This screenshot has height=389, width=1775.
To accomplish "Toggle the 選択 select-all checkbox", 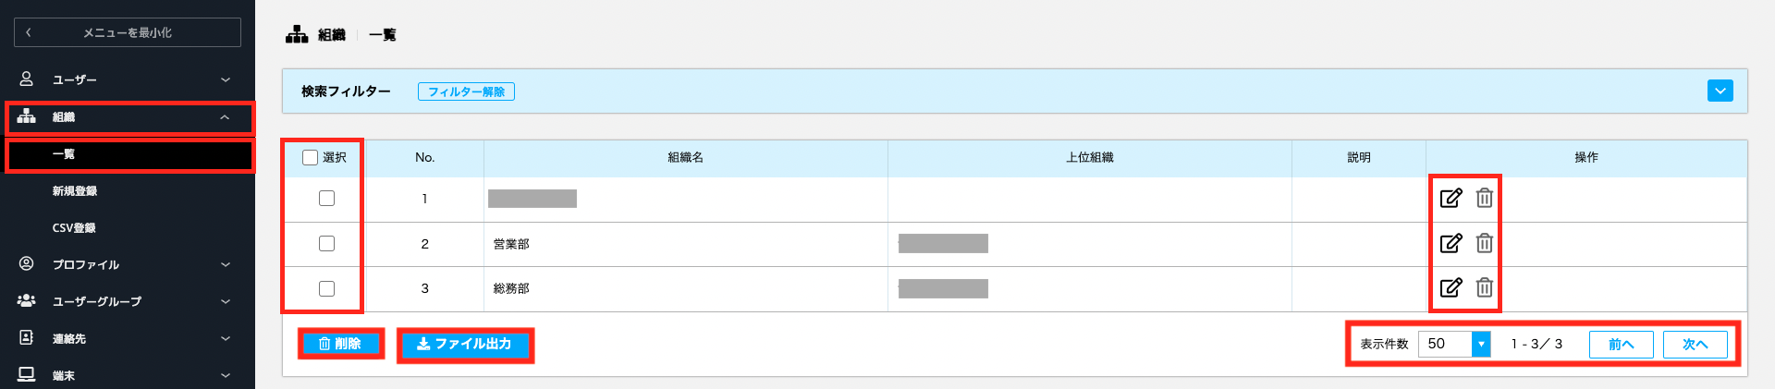I will click(311, 158).
